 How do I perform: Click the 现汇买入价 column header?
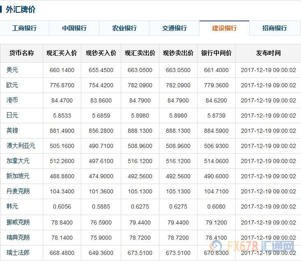61,53
